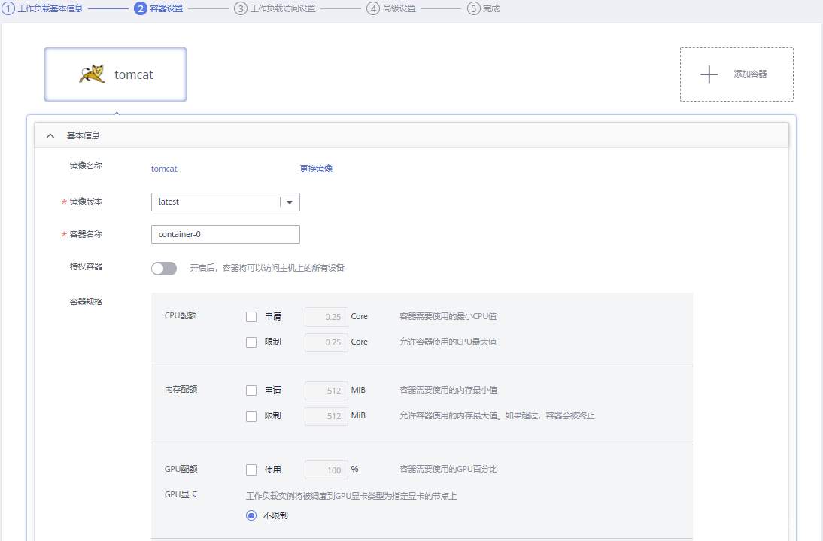The image size is (823, 541).
Task: Click the 容器规格 label
Action: coord(86,302)
